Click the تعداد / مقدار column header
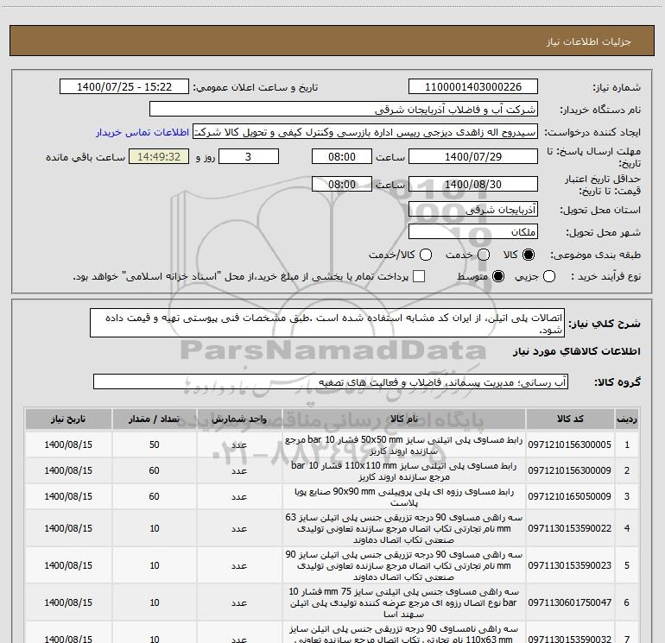The image size is (665, 643). coord(154,419)
